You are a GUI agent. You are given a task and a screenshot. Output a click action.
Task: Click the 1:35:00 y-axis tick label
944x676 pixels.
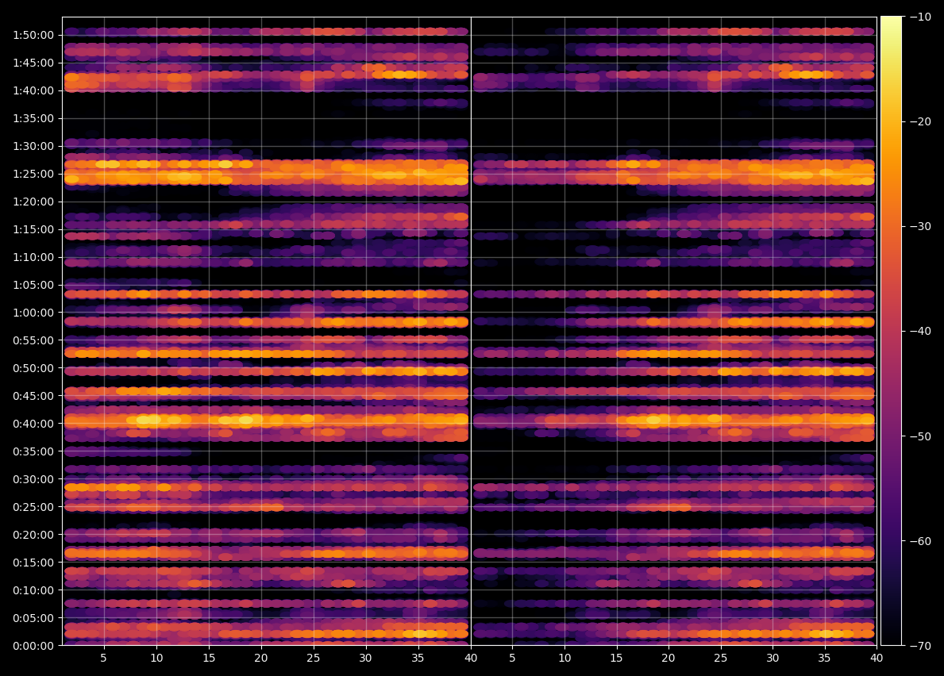[33, 118]
